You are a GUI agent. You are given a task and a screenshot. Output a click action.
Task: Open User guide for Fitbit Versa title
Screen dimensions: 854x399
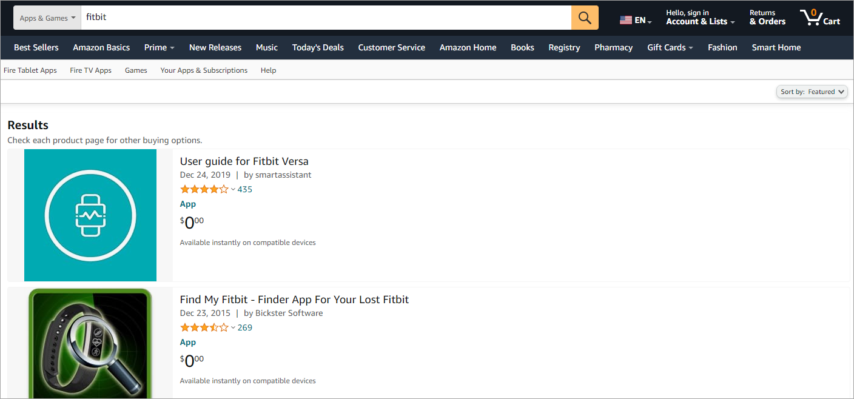[244, 161]
